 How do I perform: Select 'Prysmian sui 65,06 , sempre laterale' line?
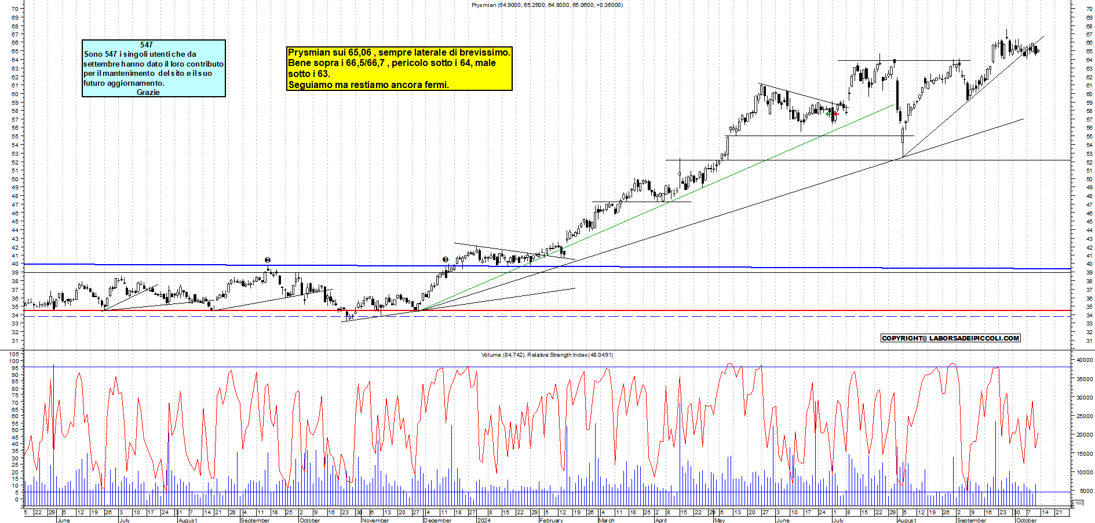[399, 52]
